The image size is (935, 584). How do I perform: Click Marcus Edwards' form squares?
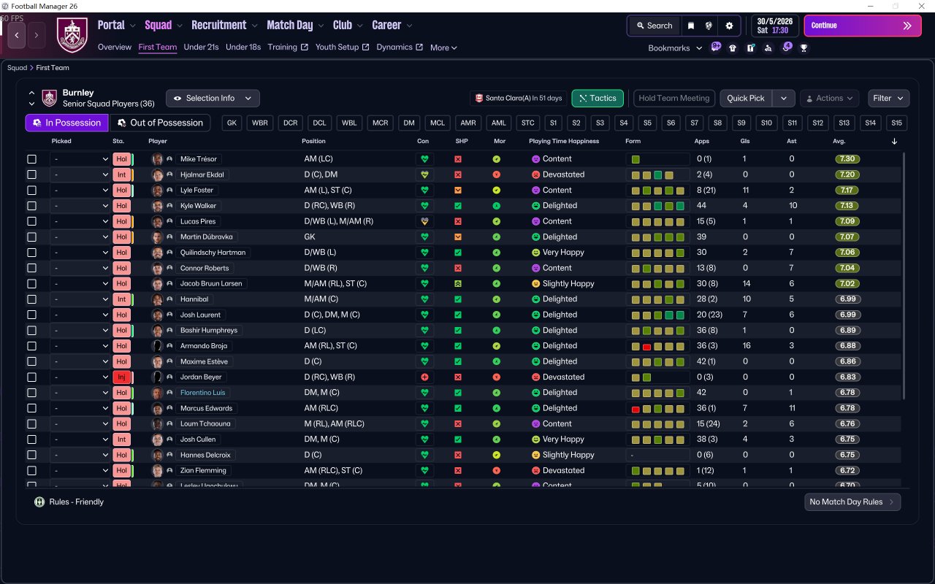coord(658,409)
